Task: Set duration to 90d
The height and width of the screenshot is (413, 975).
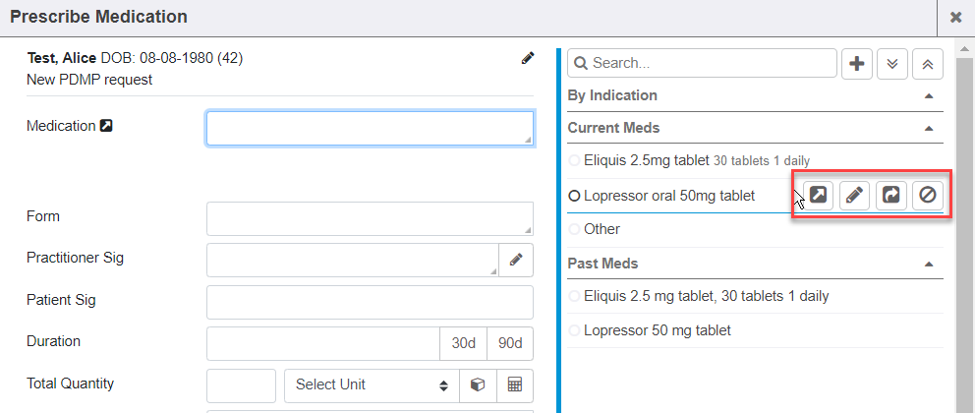Action: 510,343
